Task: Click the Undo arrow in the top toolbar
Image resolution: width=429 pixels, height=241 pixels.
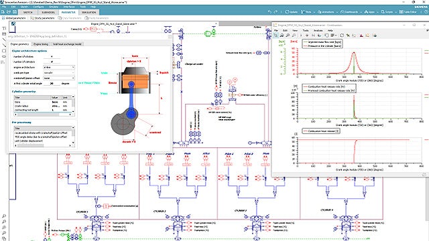Action: point(269,12)
